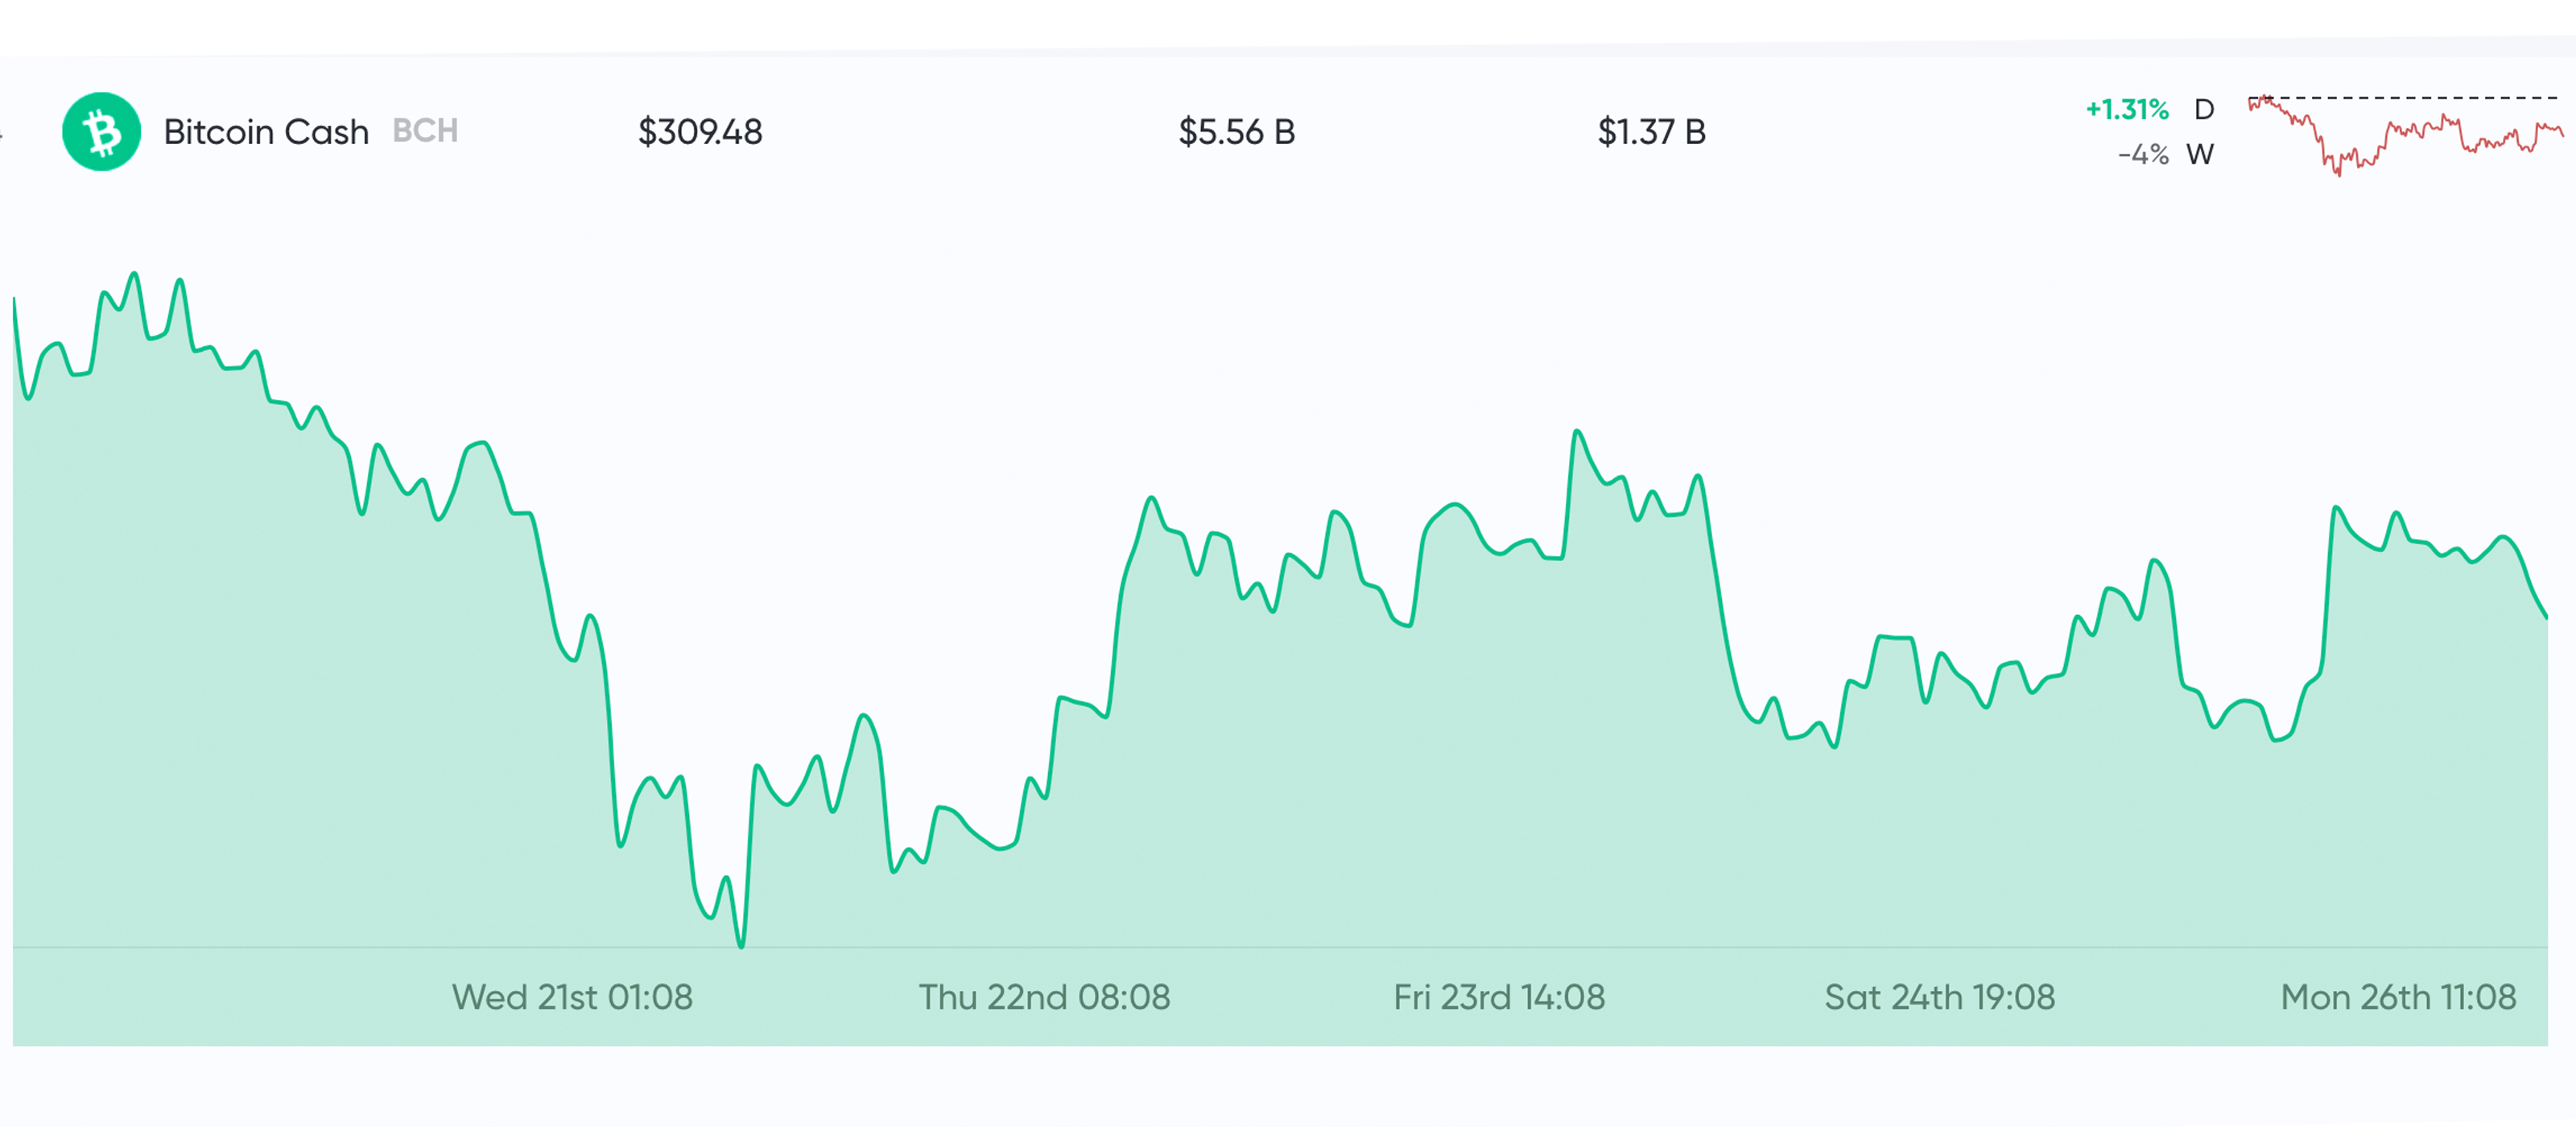The height and width of the screenshot is (1127, 2576).
Task: Click the W weekly period label
Action: (x=2200, y=155)
